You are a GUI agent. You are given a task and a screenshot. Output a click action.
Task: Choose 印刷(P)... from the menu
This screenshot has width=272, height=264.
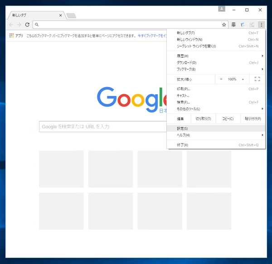point(216,89)
